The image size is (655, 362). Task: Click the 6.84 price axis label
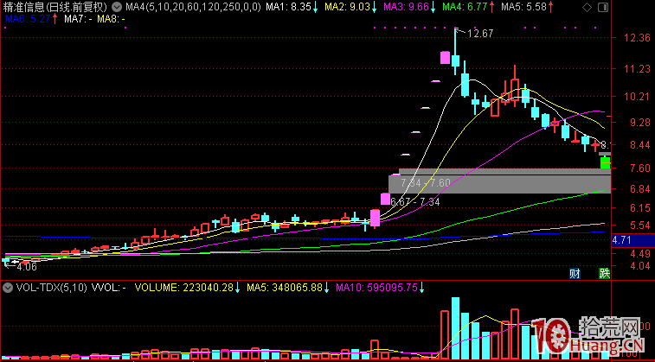639,188
